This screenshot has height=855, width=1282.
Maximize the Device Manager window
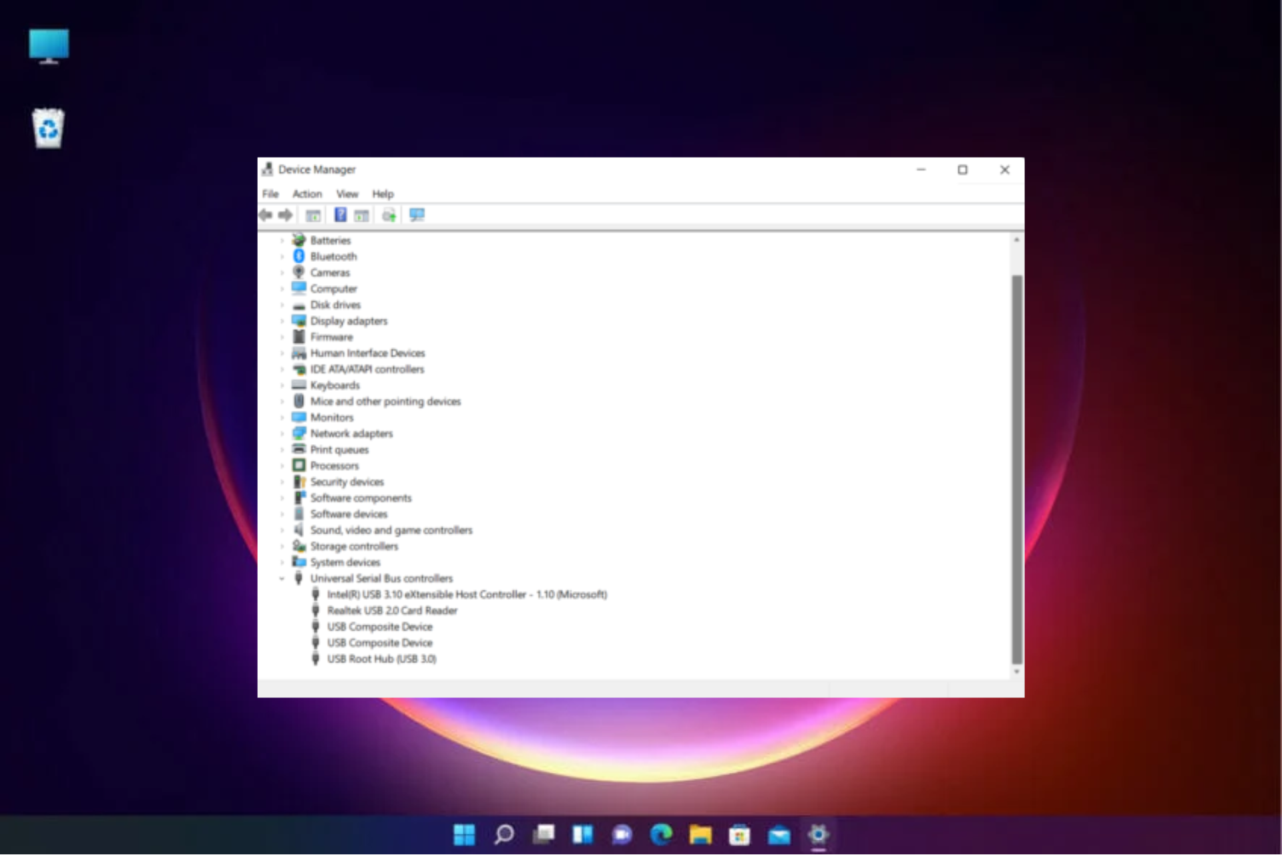pos(962,170)
